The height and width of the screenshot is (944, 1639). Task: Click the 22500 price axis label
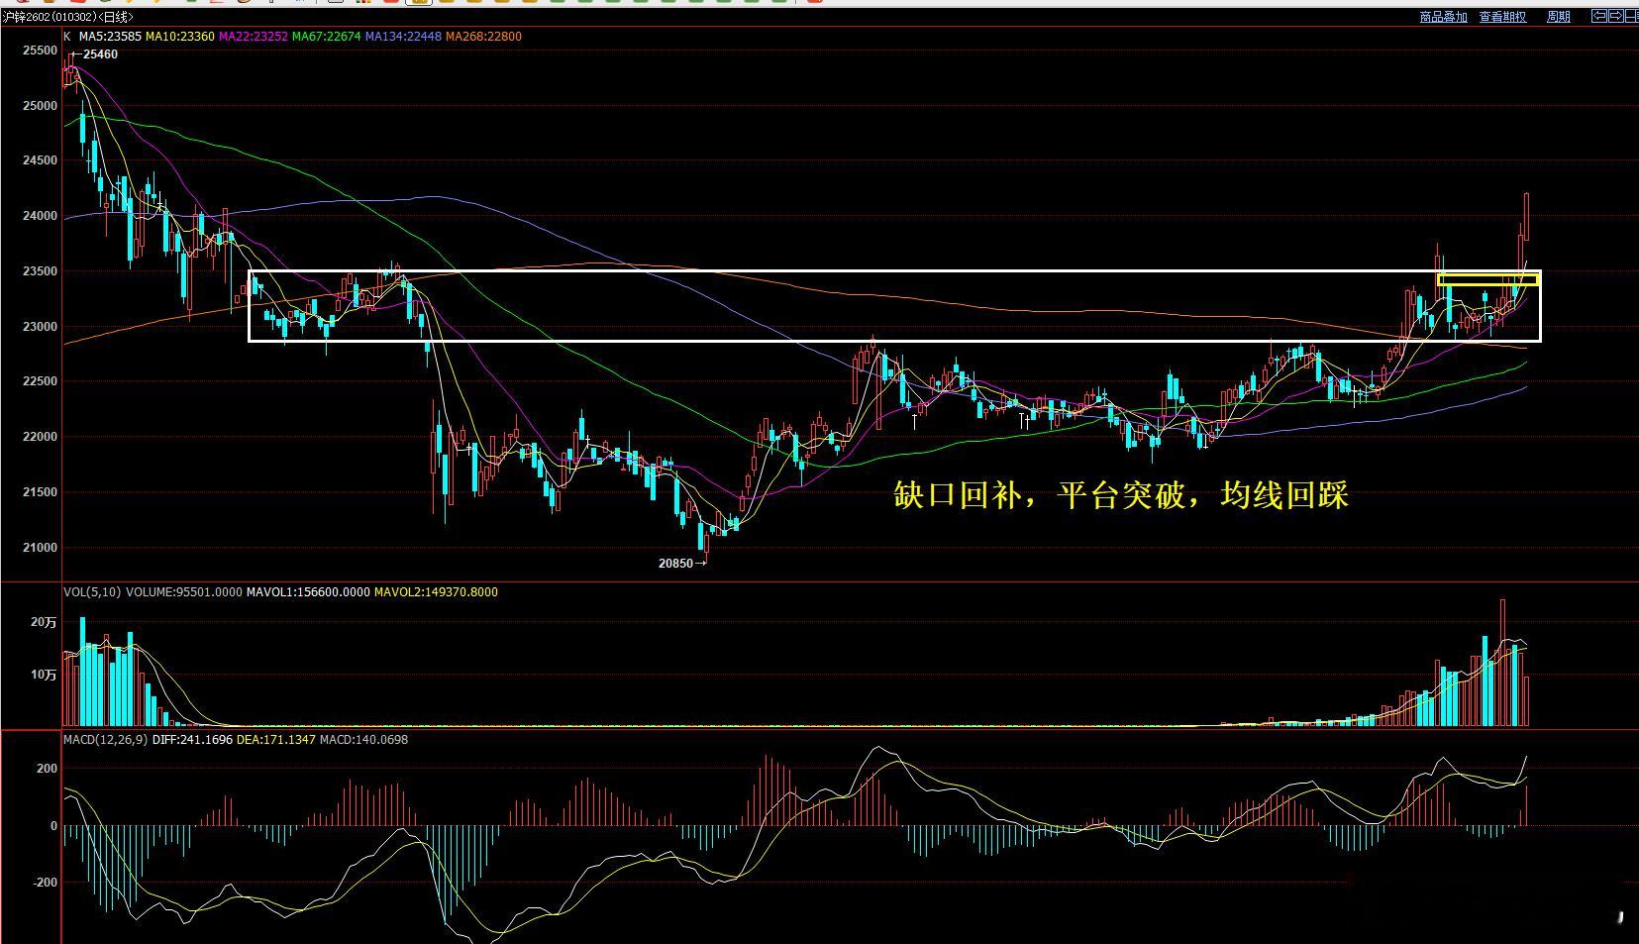(41, 381)
